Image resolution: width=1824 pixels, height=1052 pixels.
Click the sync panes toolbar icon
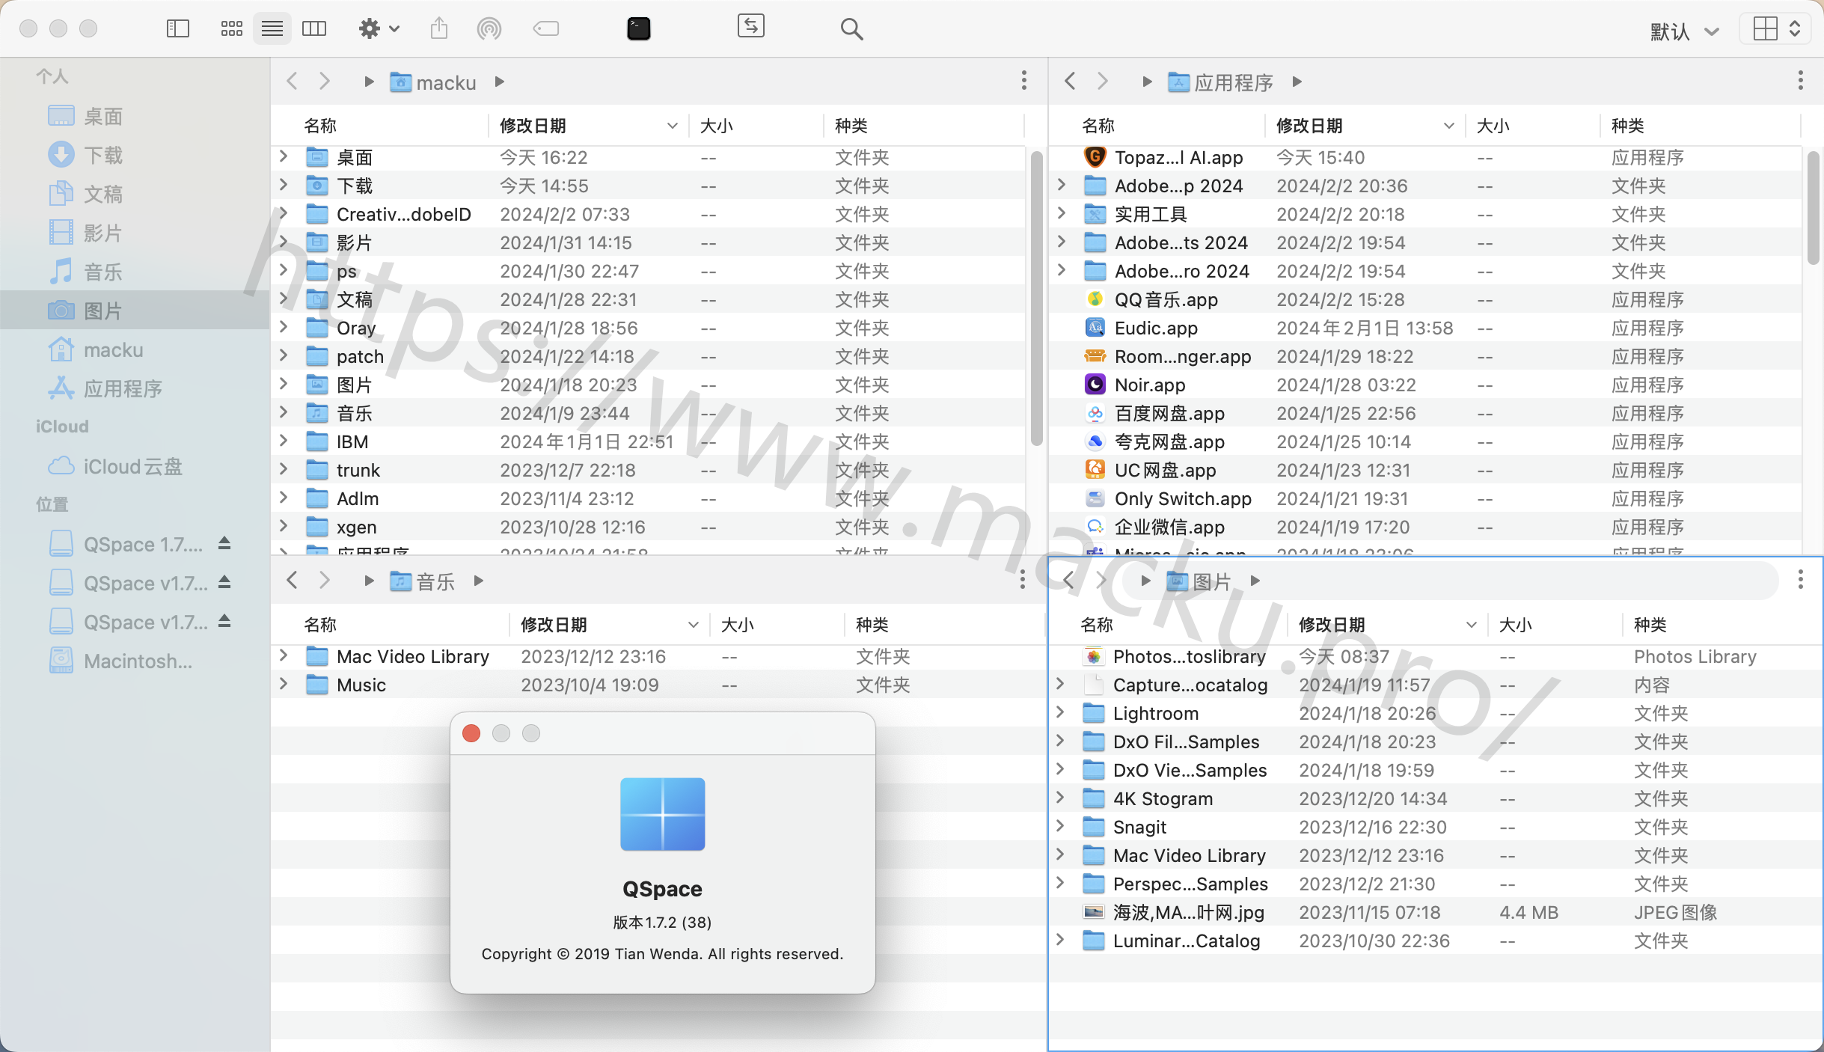[750, 26]
